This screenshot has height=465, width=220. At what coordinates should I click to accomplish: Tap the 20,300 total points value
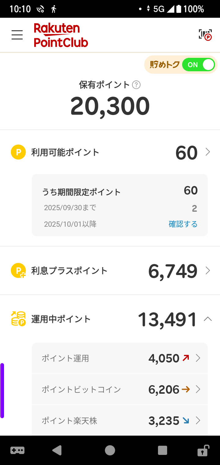coord(110,106)
